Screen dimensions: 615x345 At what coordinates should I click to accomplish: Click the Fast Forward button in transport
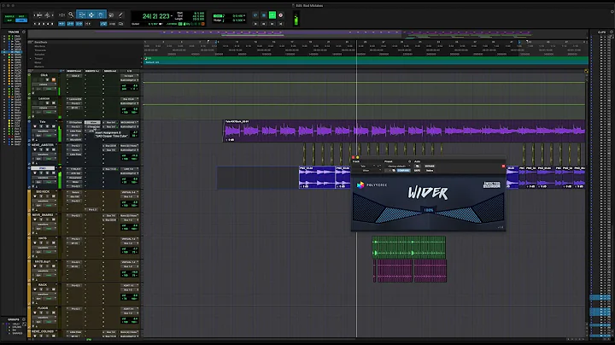tap(272, 24)
